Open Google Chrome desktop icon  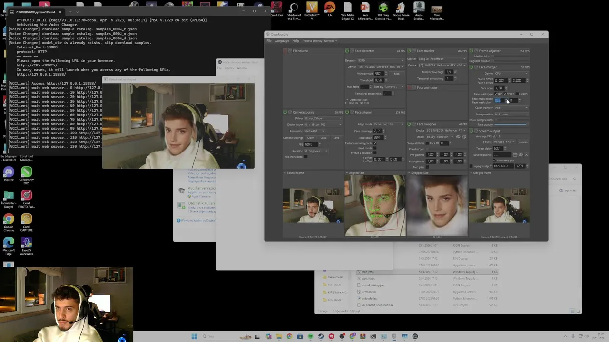(9, 223)
